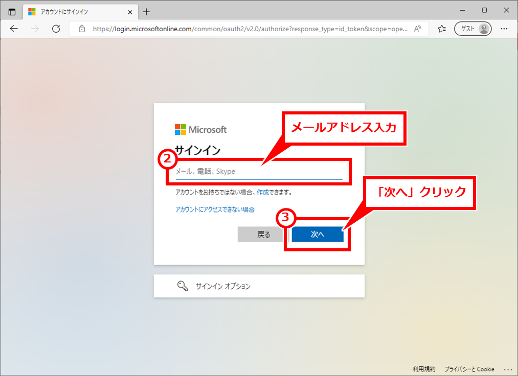
Task: Open アカウントにアクセスできない場合 link
Action: (215, 209)
